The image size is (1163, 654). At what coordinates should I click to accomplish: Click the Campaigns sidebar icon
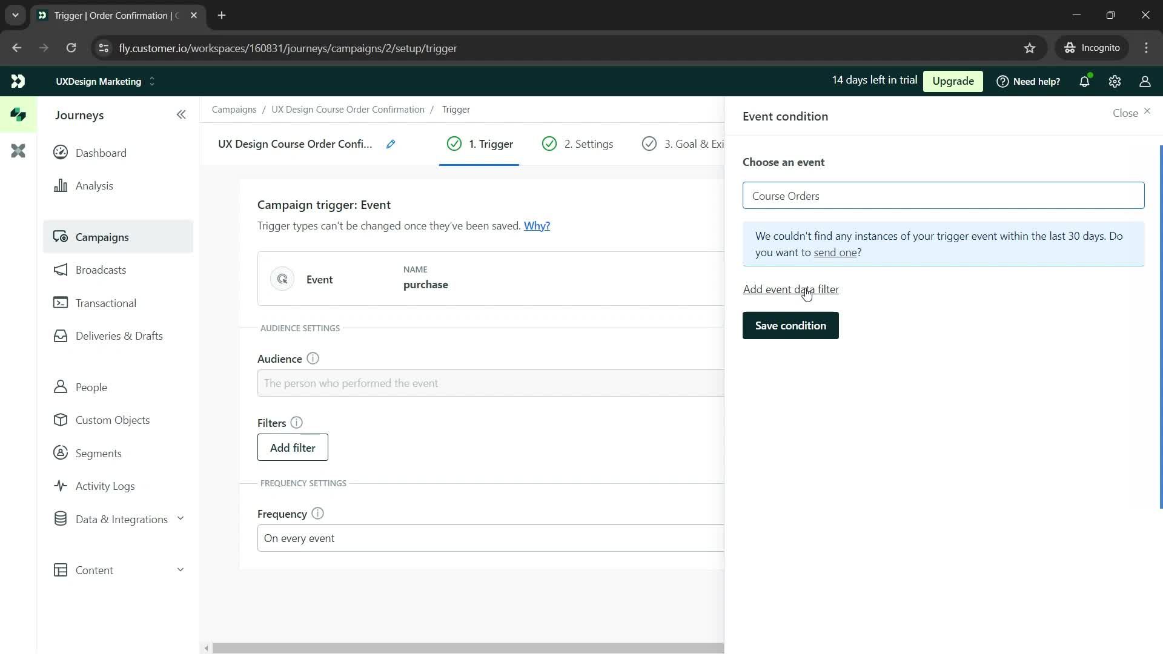click(61, 236)
